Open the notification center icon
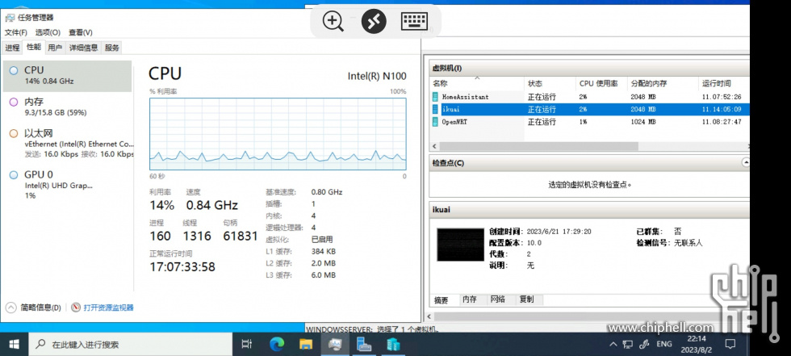This screenshot has width=791, height=356. (x=730, y=345)
